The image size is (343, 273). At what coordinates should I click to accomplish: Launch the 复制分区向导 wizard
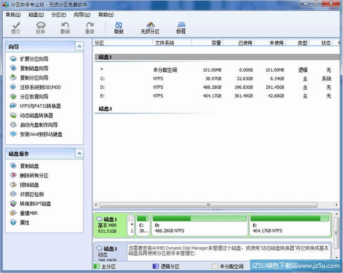(x=29, y=77)
